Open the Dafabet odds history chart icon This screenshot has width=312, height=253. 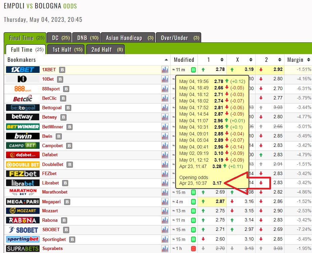click(x=165, y=155)
